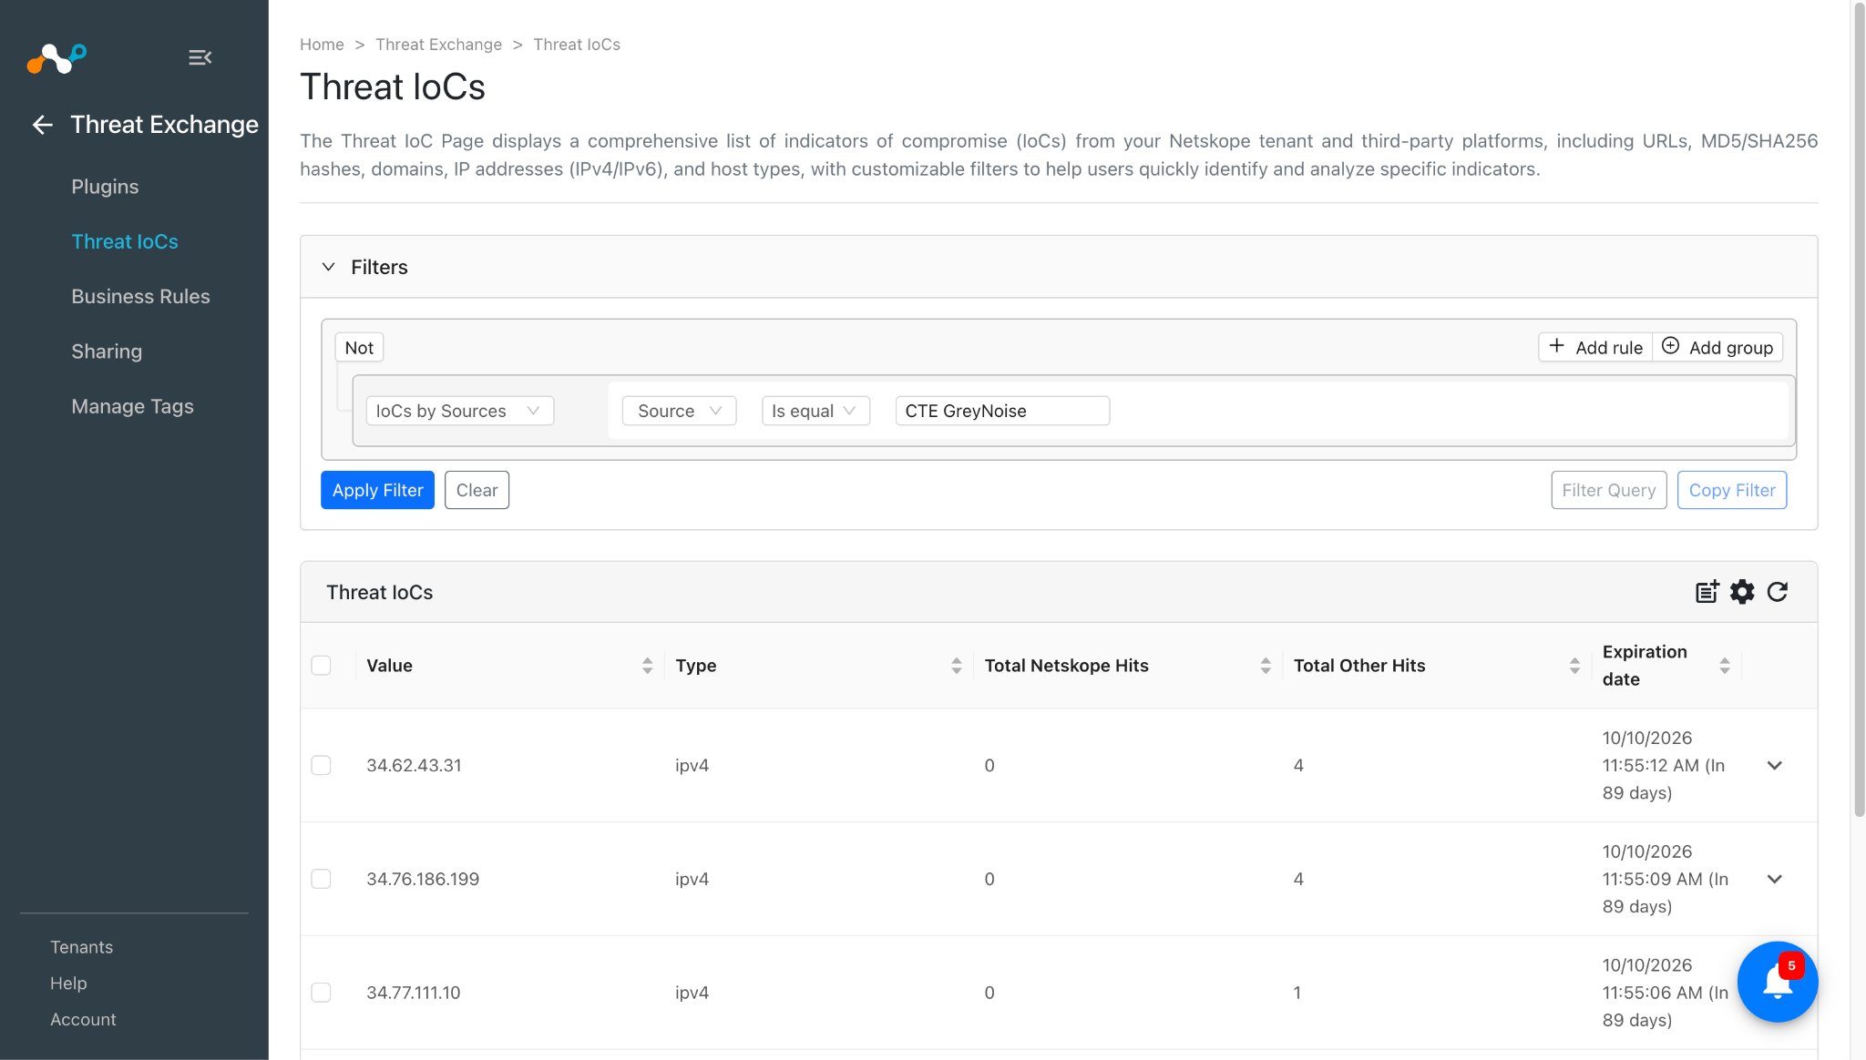Click the Clear button
The image size is (1866, 1060).
(x=477, y=490)
